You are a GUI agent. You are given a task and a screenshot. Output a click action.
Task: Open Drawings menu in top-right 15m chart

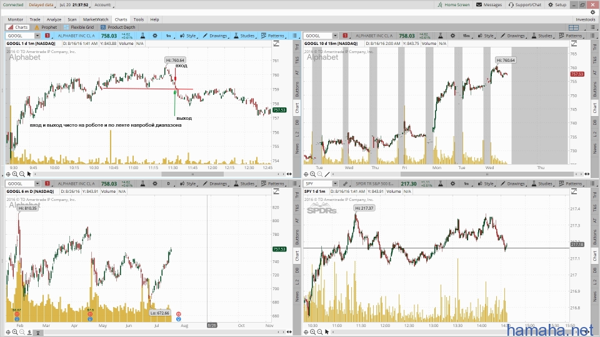tap(513, 36)
